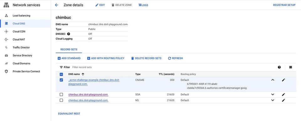301x121 pixels.
Task: Check the NS record checkbox
Action: (x=61, y=100)
